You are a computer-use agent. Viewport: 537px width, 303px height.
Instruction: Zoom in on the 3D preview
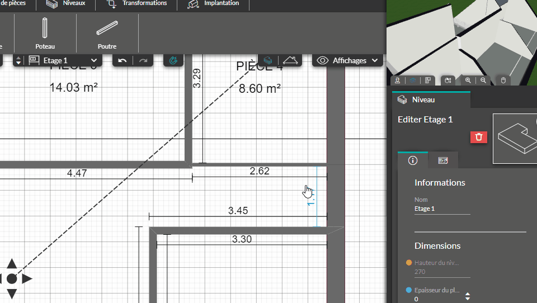tap(468, 81)
